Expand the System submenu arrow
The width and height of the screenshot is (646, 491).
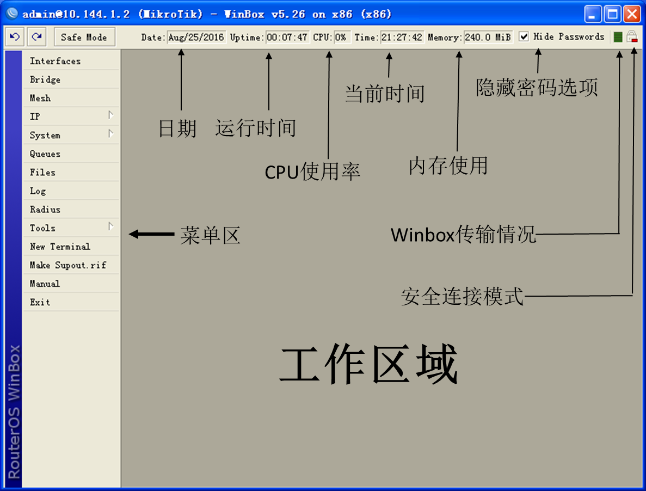coord(111,134)
